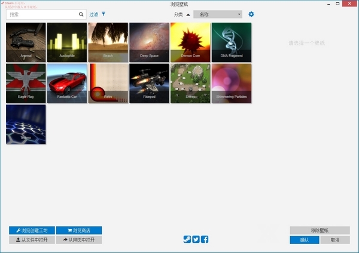Toggle the sort direction arrow beside 分类
The width and height of the screenshot is (359, 253).
[x=188, y=14]
